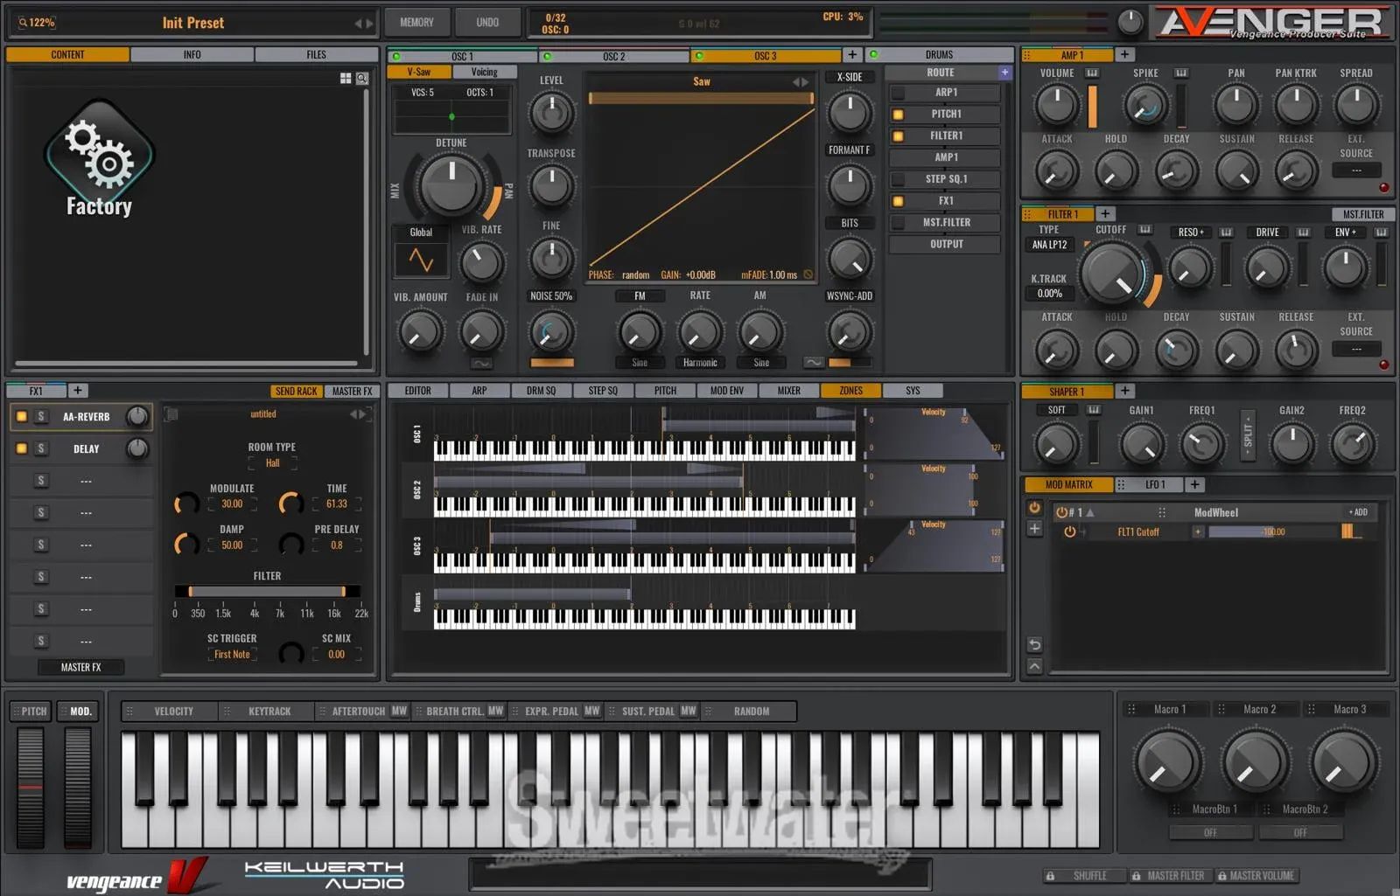Add a new SHAPER module plus icon

[1125, 391]
